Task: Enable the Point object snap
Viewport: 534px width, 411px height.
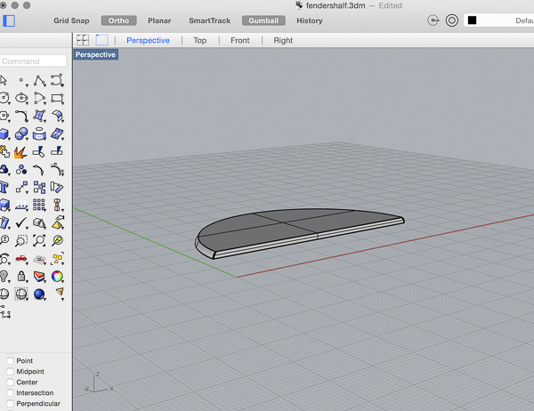Action: (10, 360)
